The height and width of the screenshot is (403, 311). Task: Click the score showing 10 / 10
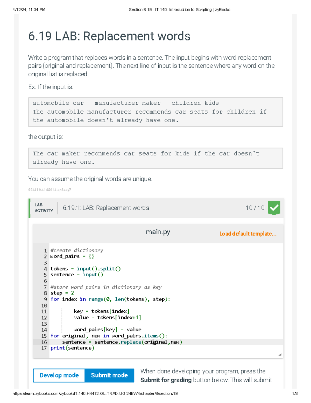pyautogui.click(x=255, y=208)
